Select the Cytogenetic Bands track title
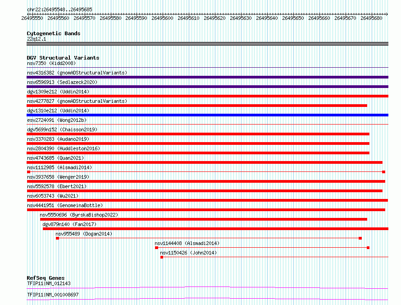The height and width of the screenshot is (305, 401). click(54, 33)
